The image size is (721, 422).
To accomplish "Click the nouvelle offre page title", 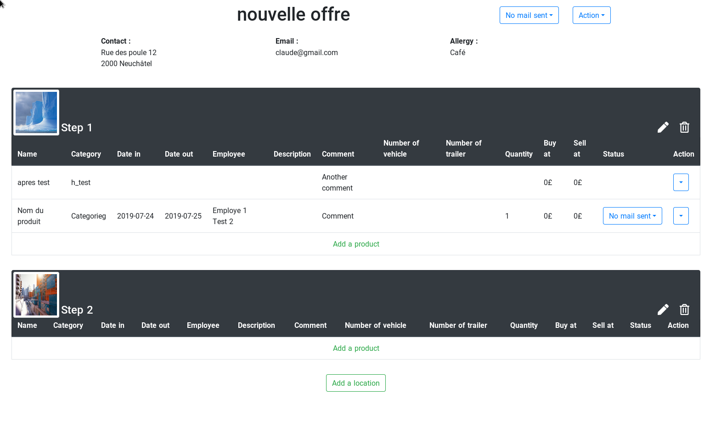I will (293, 15).
